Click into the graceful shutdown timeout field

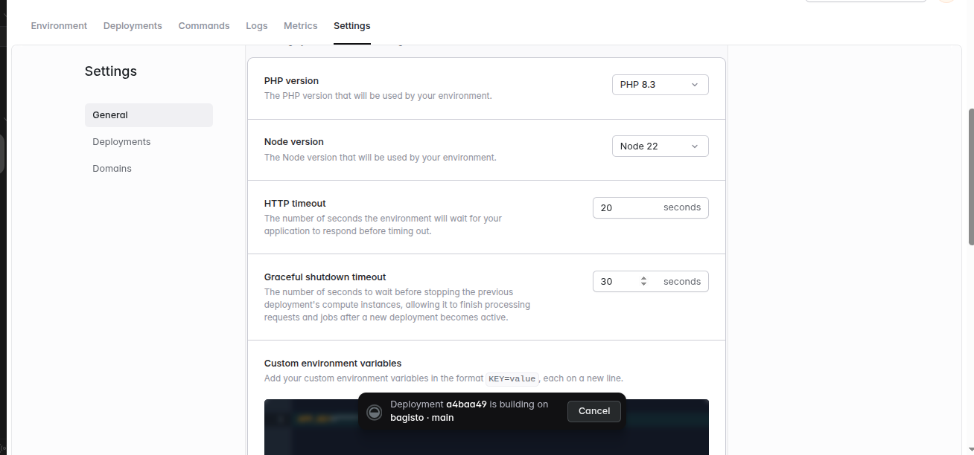click(x=651, y=282)
